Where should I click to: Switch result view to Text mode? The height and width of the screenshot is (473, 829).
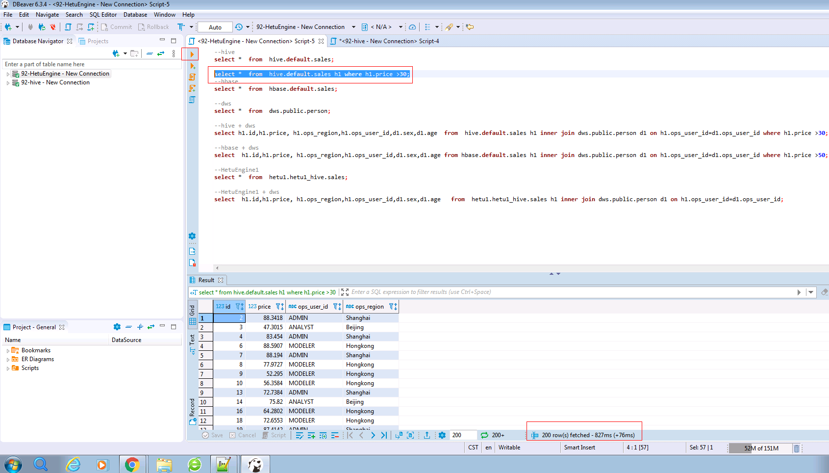click(192, 343)
